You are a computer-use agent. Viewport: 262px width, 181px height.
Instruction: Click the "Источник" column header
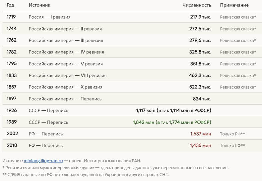[x=39, y=5]
